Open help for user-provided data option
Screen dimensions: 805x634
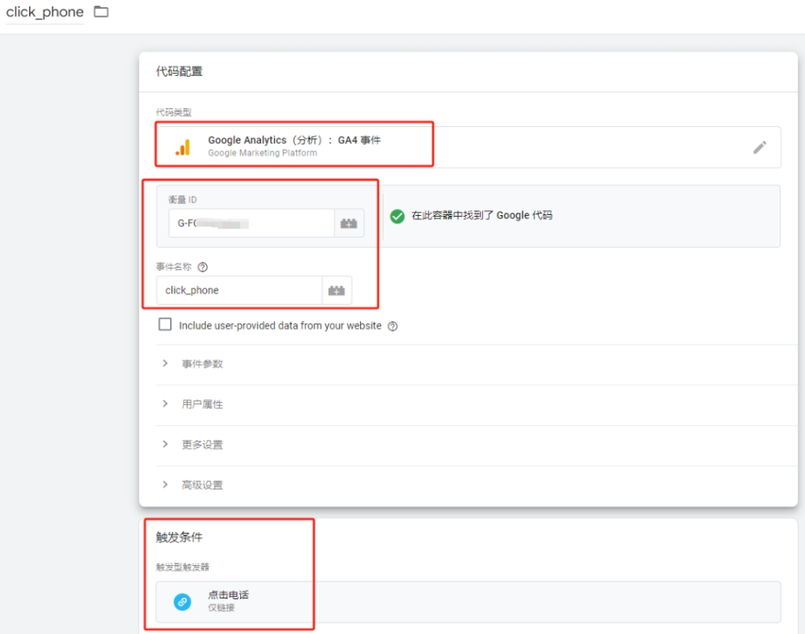coord(392,326)
